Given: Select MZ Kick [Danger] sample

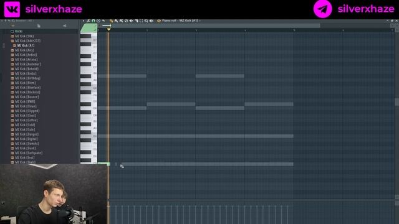Looking at the screenshot, I should 25,134.
